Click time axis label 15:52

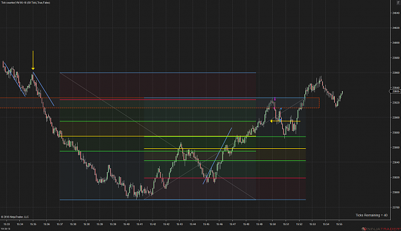coord(299,225)
